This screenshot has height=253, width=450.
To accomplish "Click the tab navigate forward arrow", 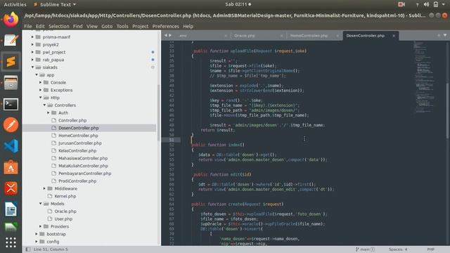I will [x=170, y=35].
